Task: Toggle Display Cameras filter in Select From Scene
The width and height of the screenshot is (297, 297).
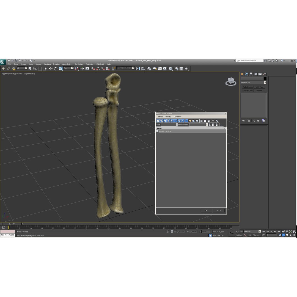Action: tap(168, 121)
